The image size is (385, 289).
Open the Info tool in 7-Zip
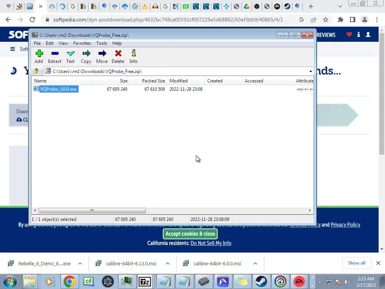(133, 56)
